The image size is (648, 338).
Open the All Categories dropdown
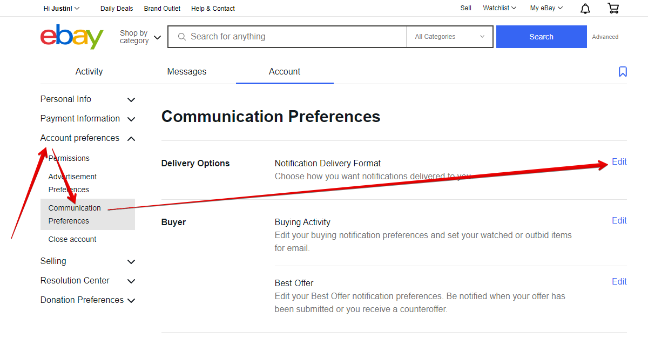tap(449, 37)
